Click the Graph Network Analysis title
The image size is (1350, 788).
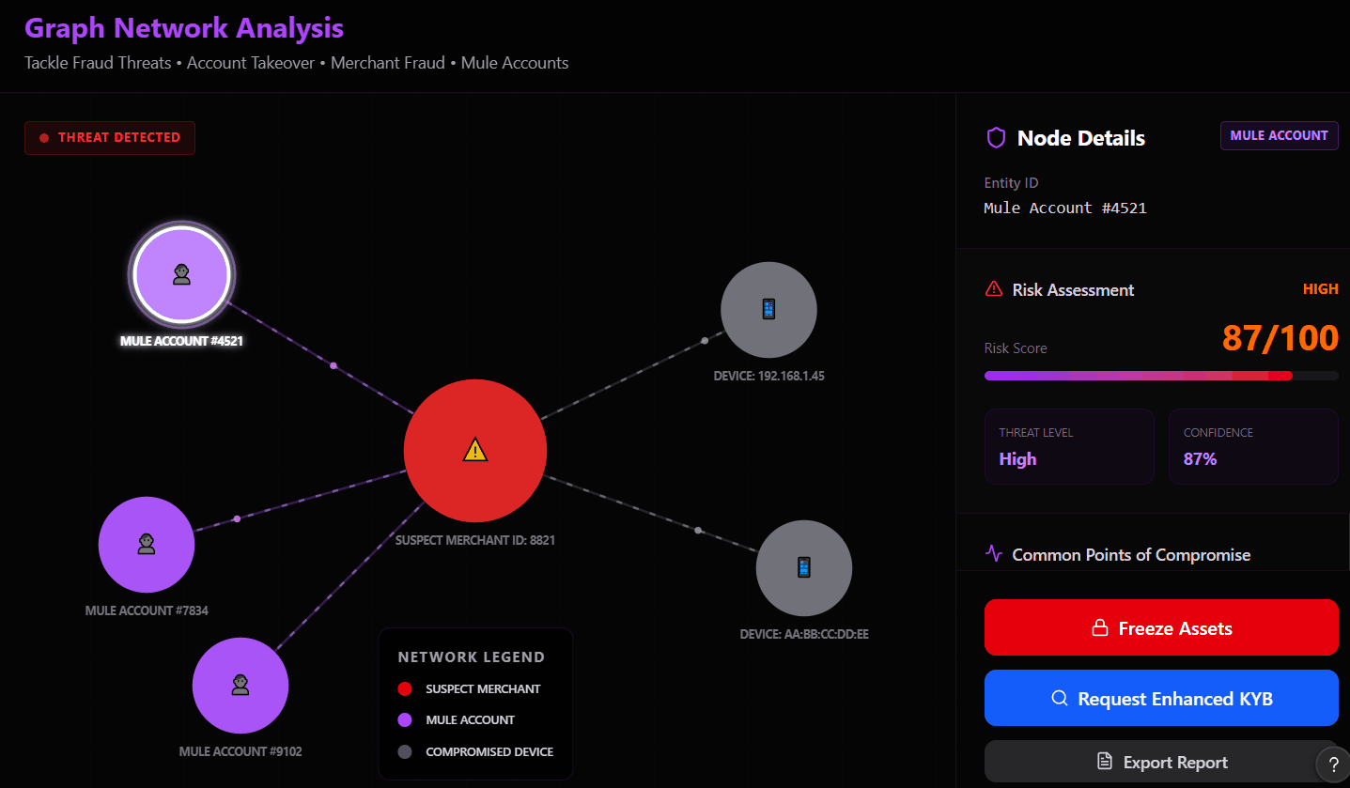pos(184,28)
